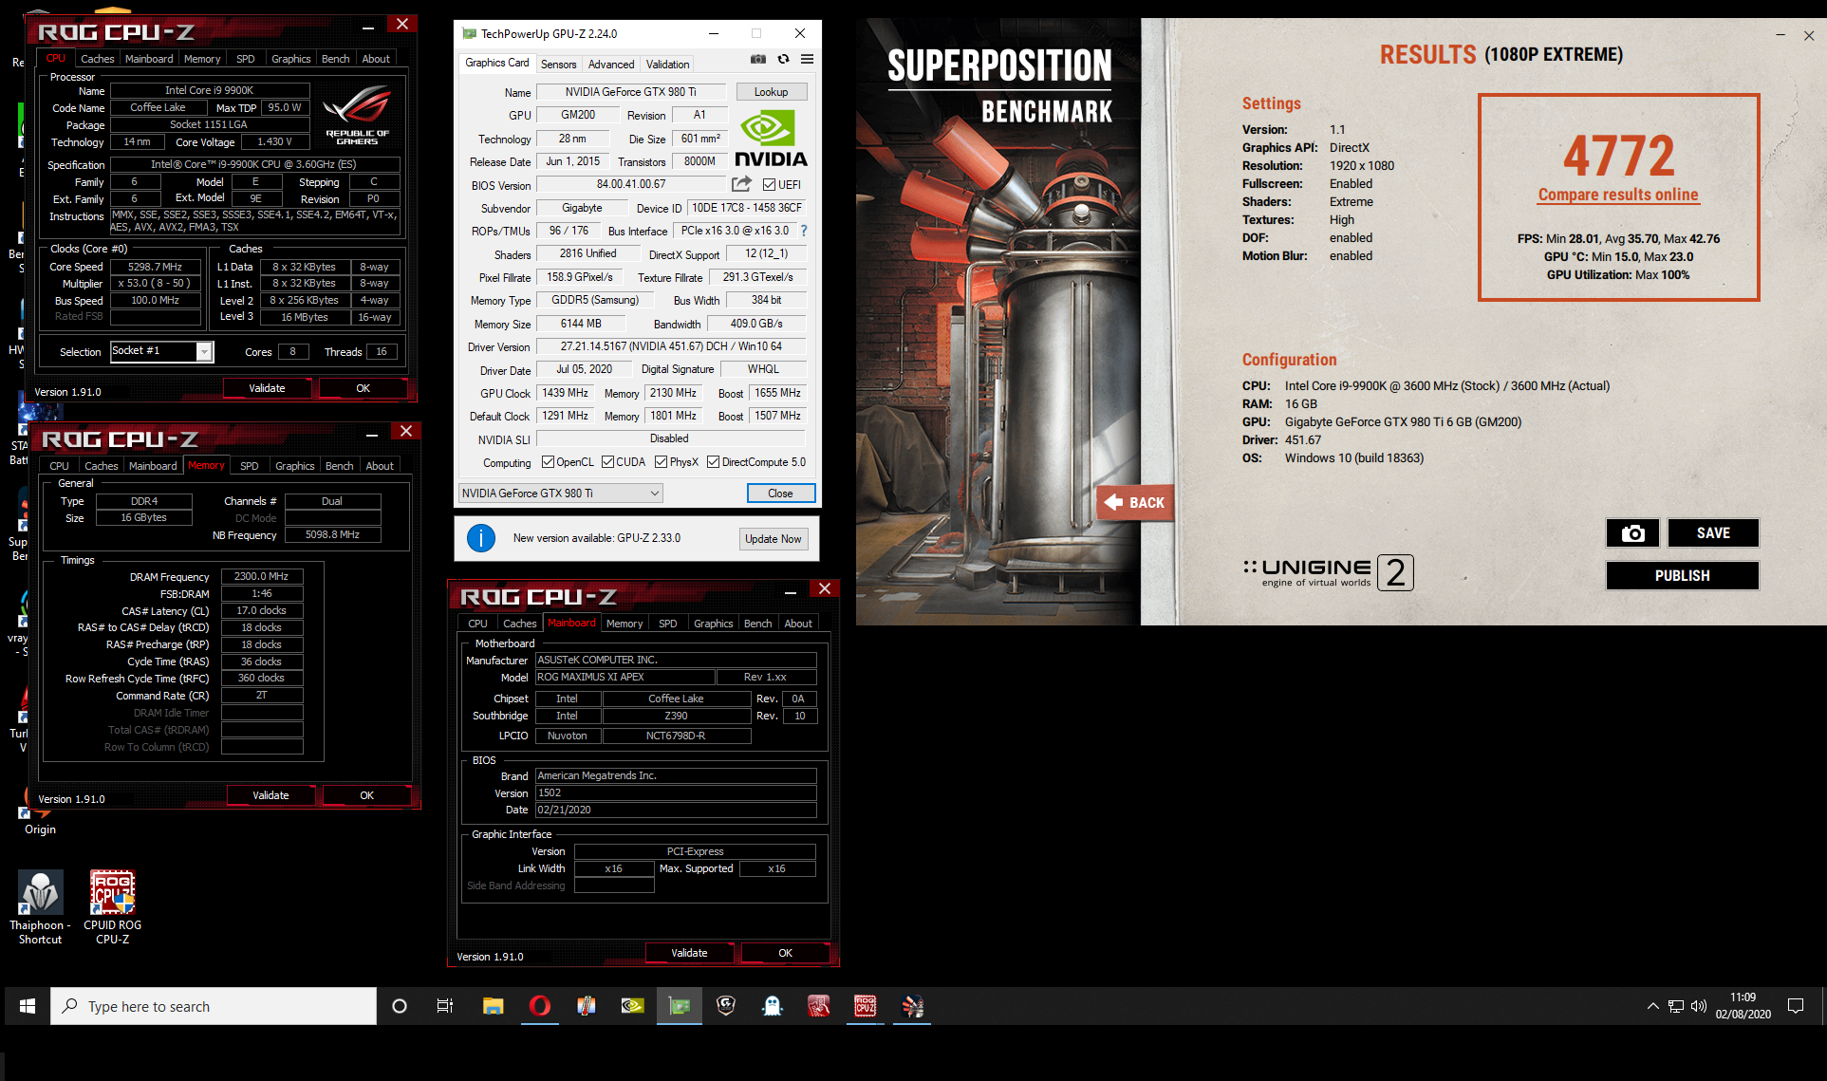Click Update Now for GPU-Z 2.33.0
Viewport: 1827px width, 1081px height.
[x=773, y=539]
